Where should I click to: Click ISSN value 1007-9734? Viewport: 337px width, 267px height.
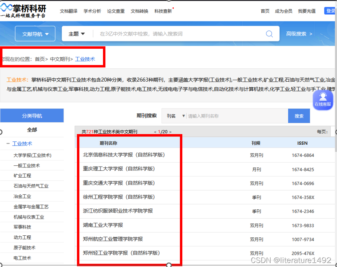(303, 239)
